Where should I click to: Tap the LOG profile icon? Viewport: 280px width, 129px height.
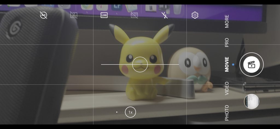[x=104, y=15]
